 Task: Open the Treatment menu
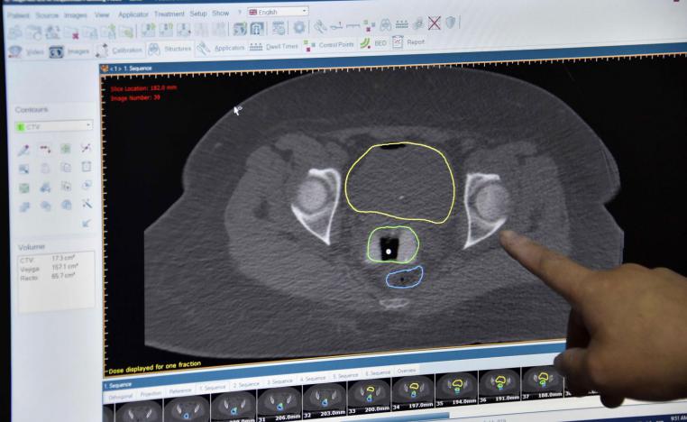[x=169, y=14]
